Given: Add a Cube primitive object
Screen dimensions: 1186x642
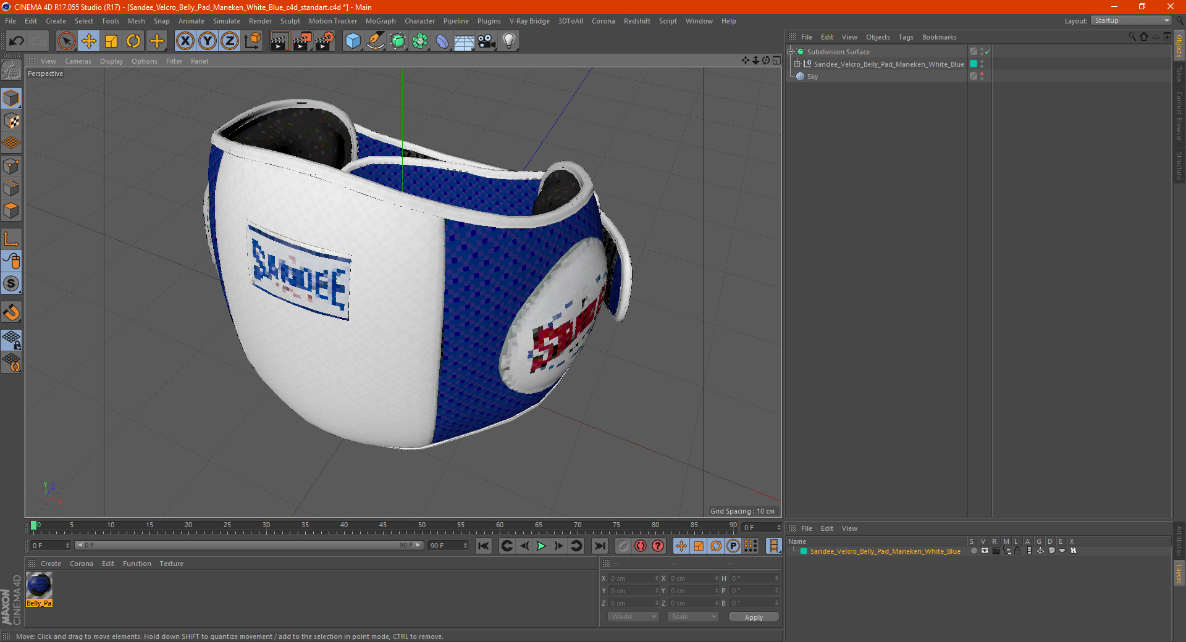Looking at the screenshot, I should pos(353,41).
